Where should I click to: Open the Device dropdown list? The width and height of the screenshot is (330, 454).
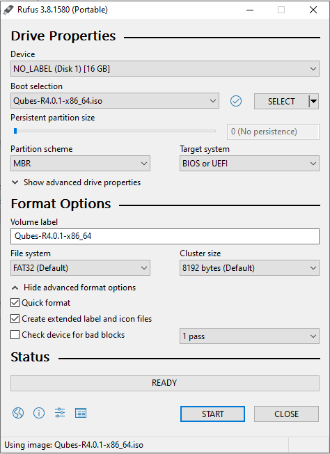click(x=165, y=69)
